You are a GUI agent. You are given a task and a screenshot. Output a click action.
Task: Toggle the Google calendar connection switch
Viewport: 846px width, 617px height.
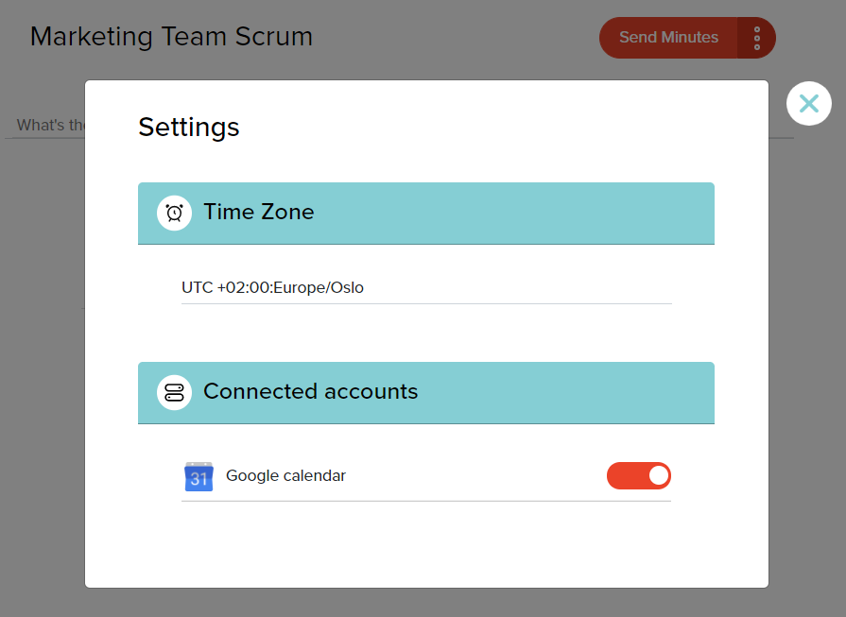click(639, 475)
